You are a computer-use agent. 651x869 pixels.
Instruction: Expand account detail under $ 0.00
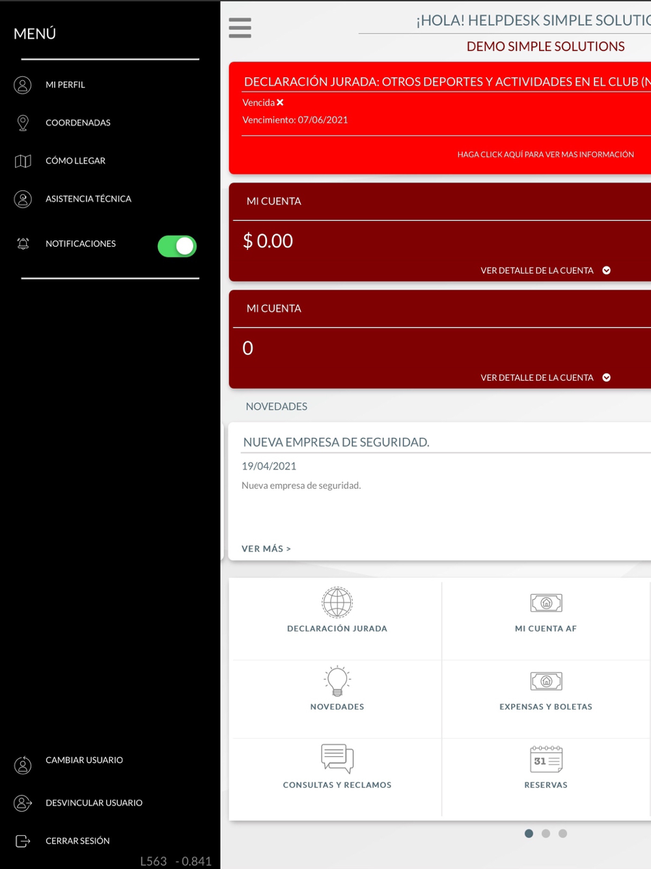point(607,270)
